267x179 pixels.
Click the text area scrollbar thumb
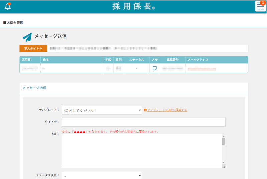click(x=224, y=142)
